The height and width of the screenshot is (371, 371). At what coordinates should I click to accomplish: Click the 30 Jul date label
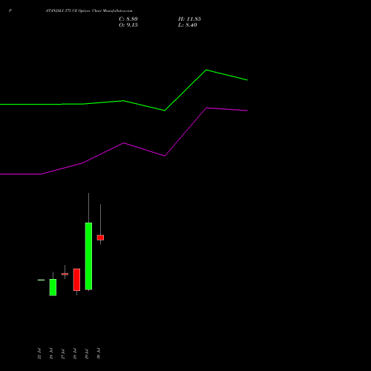coord(99,353)
